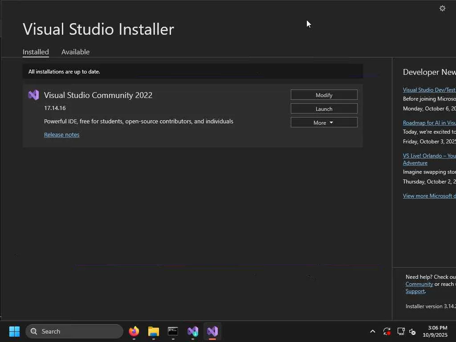Switch to the Available tab
Screen dimensions: 456x342
point(75,52)
